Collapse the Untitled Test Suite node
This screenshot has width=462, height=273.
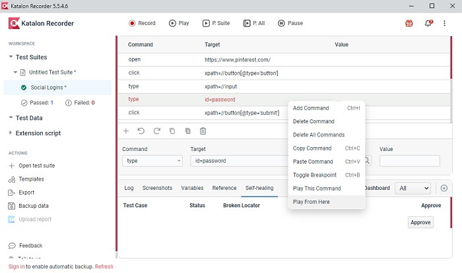15,72
